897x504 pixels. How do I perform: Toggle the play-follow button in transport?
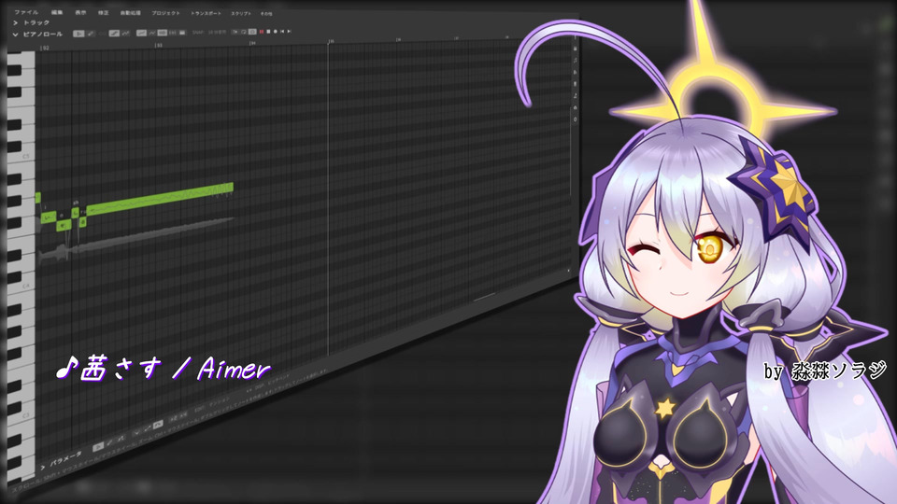pyautogui.click(x=235, y=32)
